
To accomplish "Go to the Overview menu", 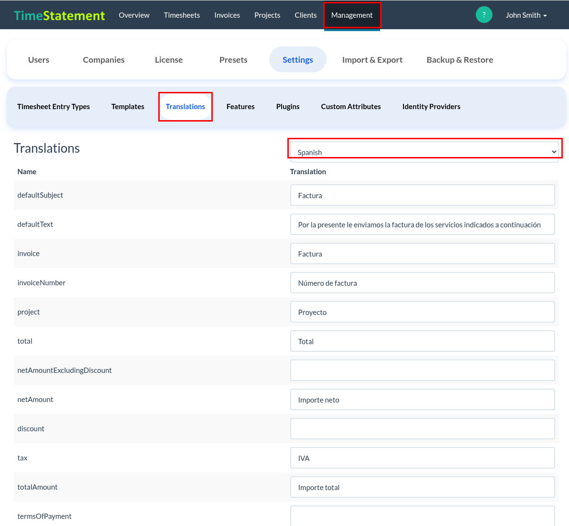I will pos(134,15).
